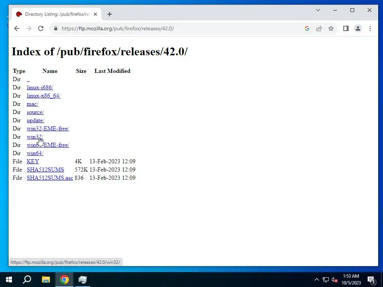
Task: Open Windows taskbar search
Action: click(27, 280)
